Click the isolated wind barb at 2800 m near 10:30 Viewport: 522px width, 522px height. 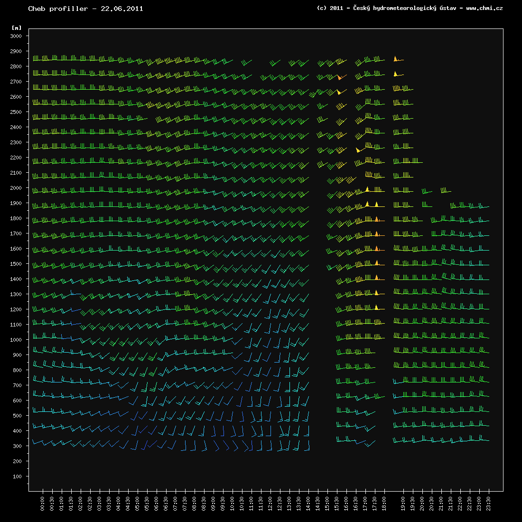click(x=246, y=62)
